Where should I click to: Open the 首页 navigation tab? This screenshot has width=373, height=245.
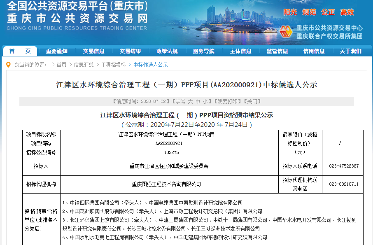tap(20, 51)
